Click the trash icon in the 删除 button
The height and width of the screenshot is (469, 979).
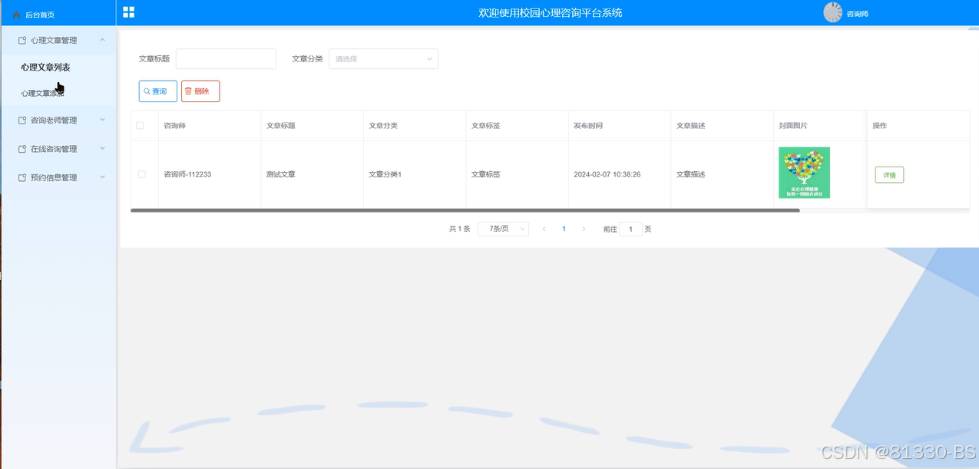coord(189,91)
